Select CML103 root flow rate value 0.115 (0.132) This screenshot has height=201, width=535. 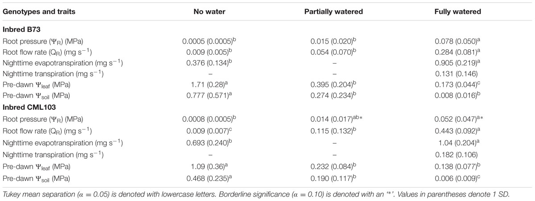point(334,131)
